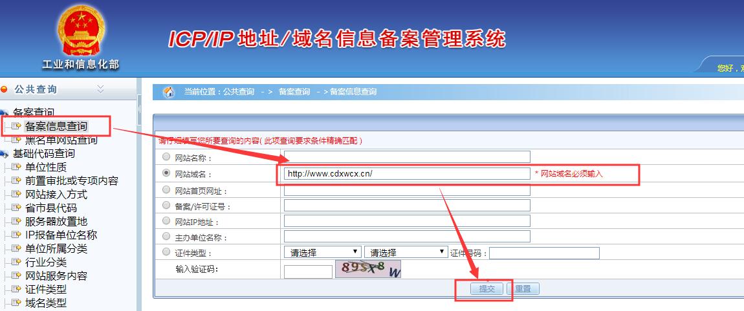This screenshot has height=311, width=744.
Task: Click the red bullet icon beside 公共查询
Action: [x=5, y=89]
